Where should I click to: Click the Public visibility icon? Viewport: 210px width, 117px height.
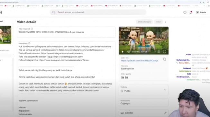tap(122, 91)
